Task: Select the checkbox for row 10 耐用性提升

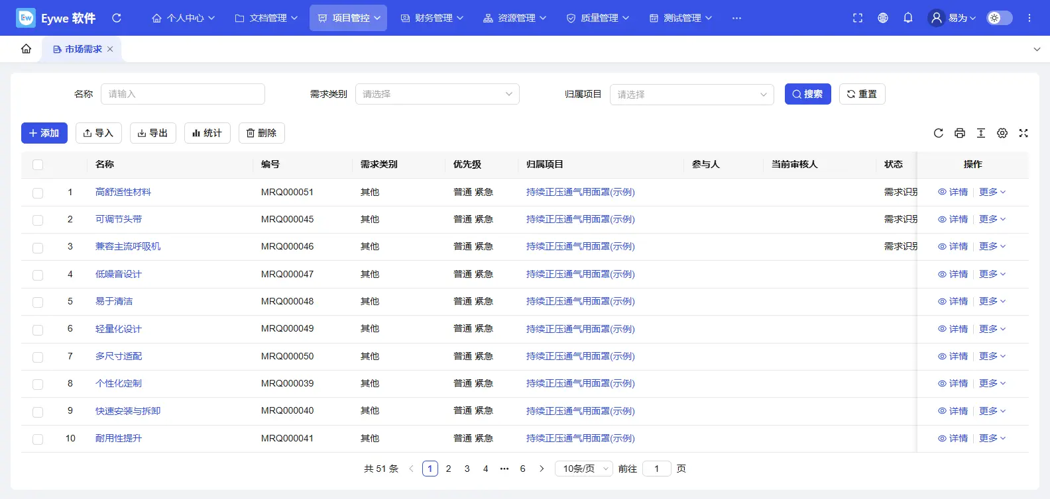Action: (38, 439)
